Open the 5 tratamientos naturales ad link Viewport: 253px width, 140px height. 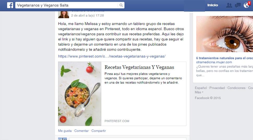pyautogui.click(x=225, y=58)
